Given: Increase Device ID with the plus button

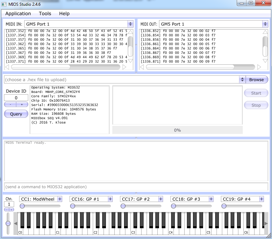Looking at the screenshot, I should tap(22, 105).
